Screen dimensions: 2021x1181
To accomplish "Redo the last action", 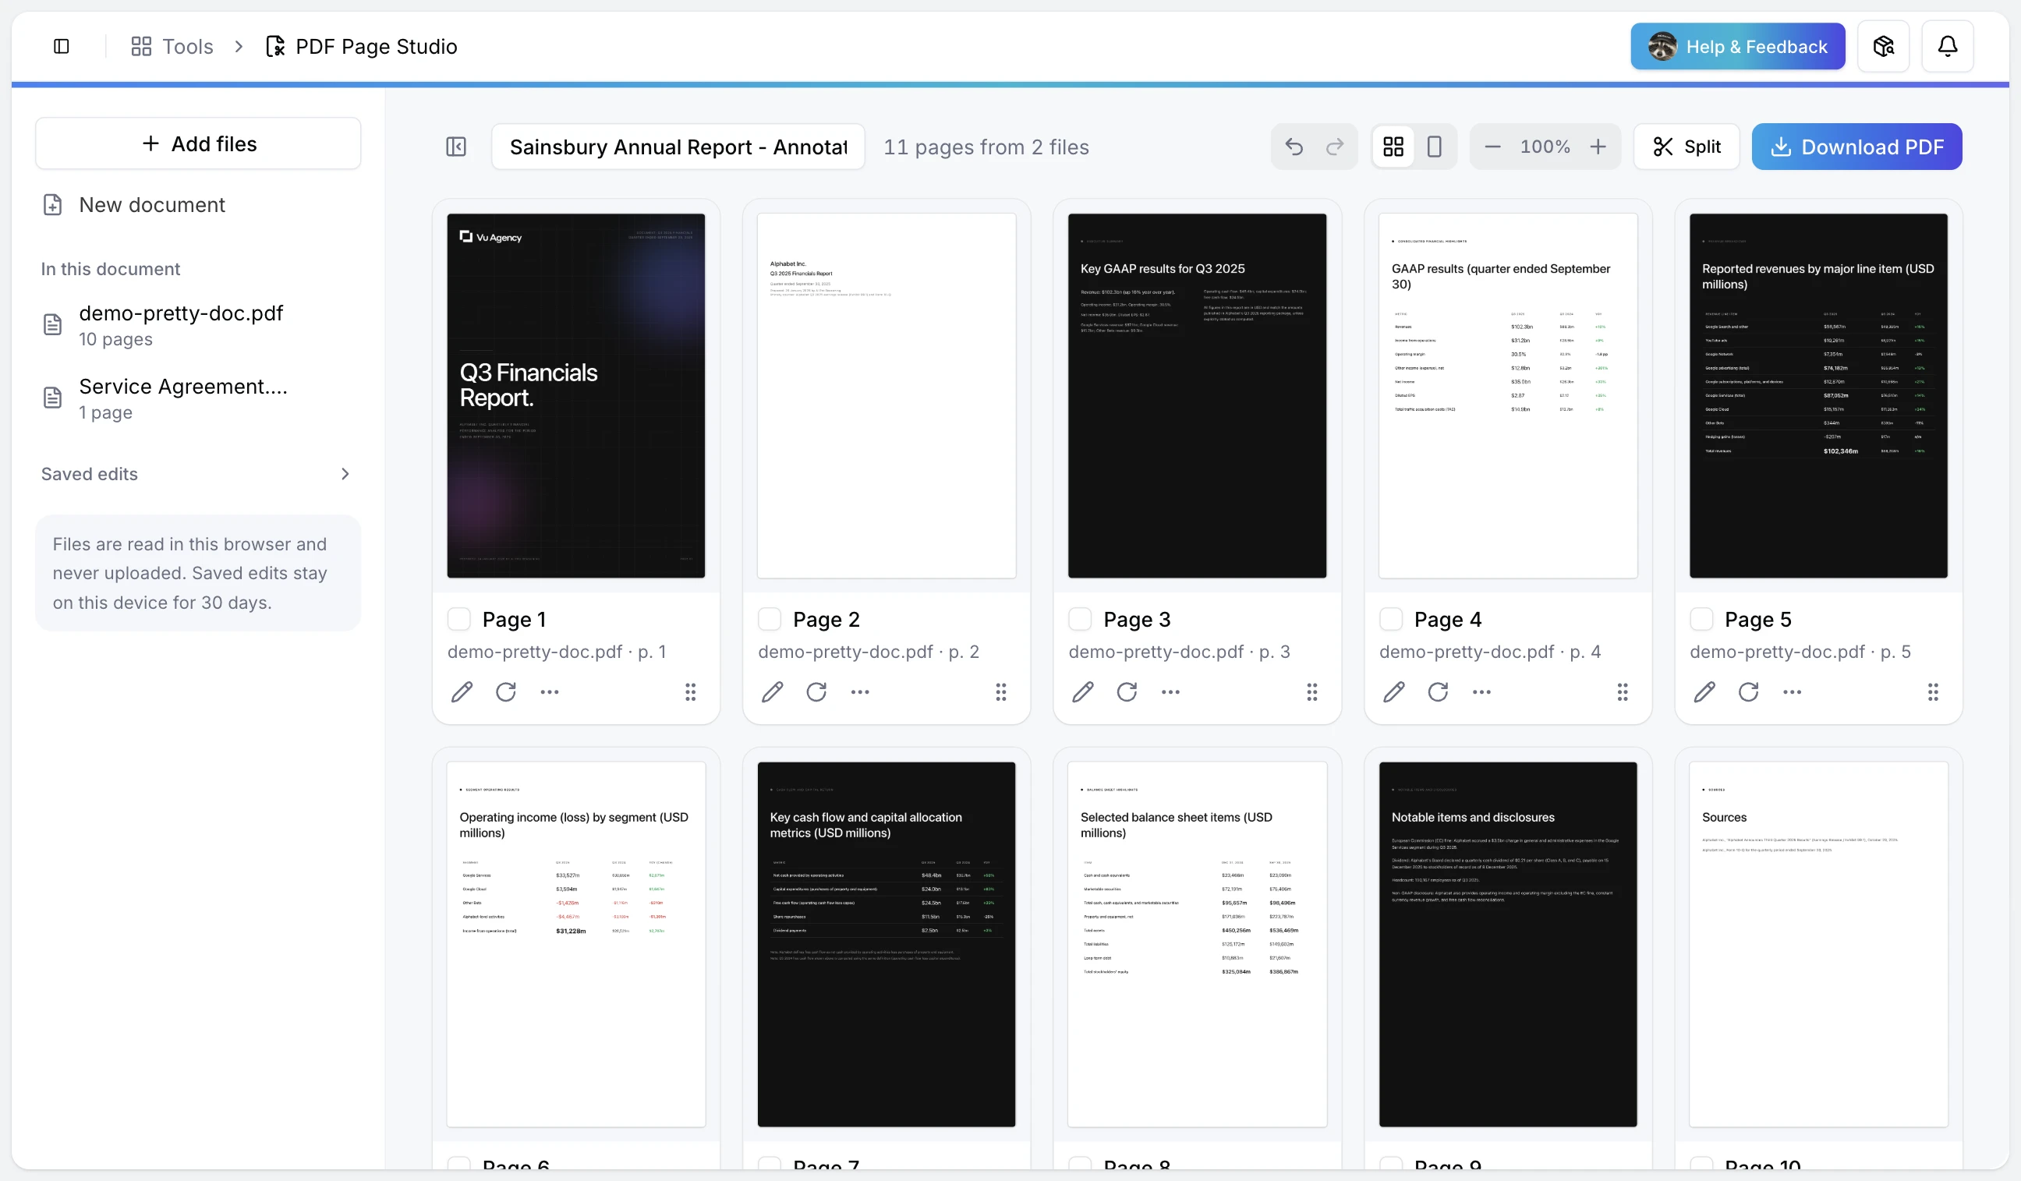I will 1335,147.
